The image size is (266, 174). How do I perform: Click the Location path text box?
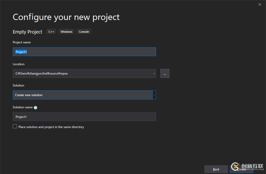coord(83,73)
